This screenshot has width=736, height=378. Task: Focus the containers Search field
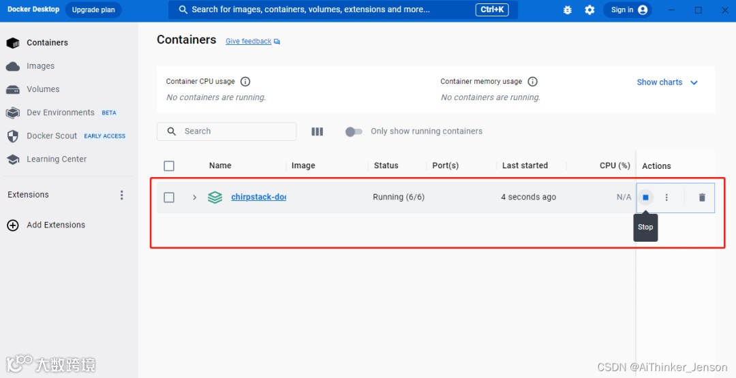(x=227, y=131)
